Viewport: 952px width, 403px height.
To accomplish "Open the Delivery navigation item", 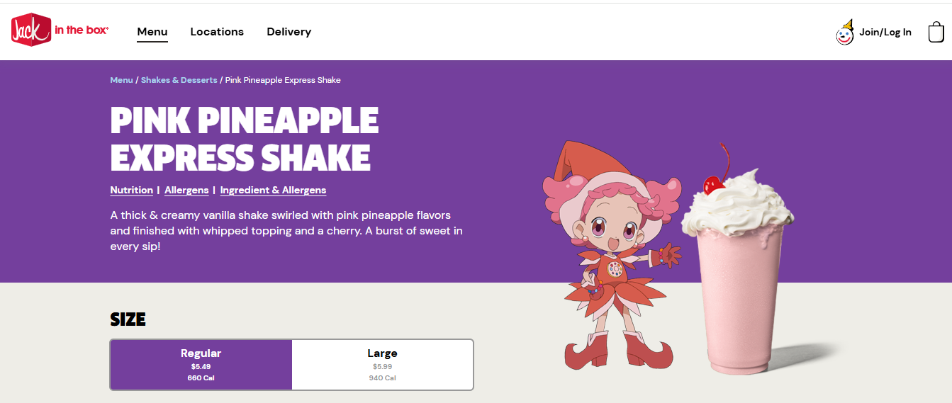I will (289, 32).
